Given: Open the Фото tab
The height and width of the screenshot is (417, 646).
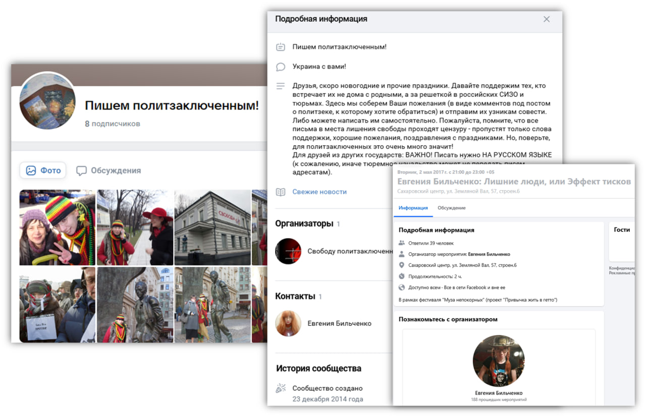Looking at the screenshot, I should pyautogui.click(x=43, y=170).
